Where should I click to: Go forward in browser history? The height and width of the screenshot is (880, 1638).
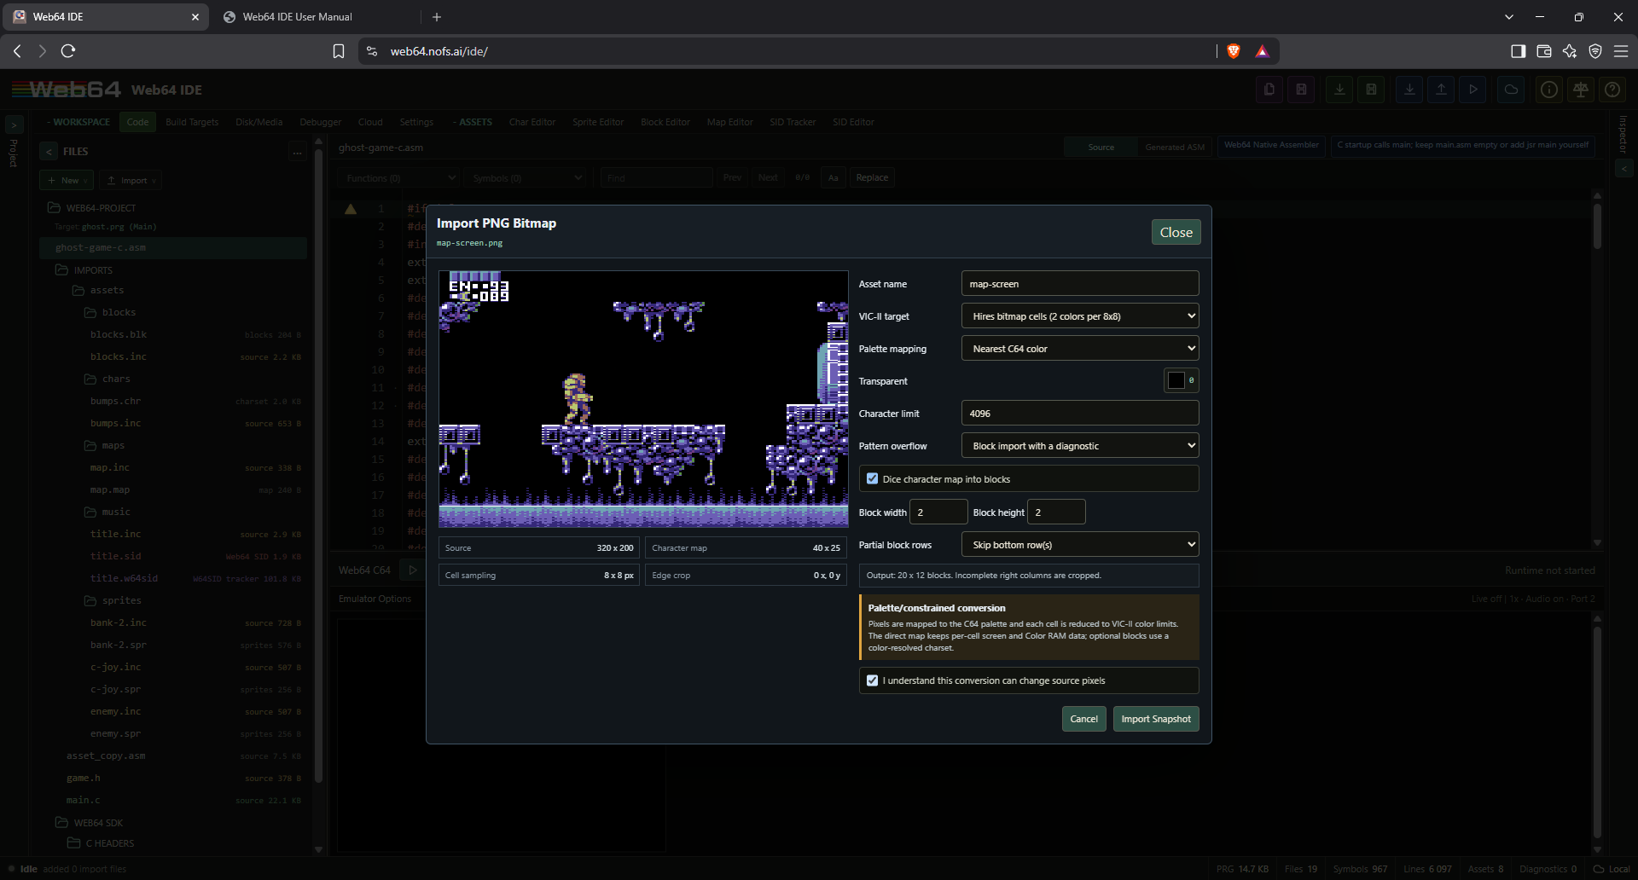tap(43, 51)
